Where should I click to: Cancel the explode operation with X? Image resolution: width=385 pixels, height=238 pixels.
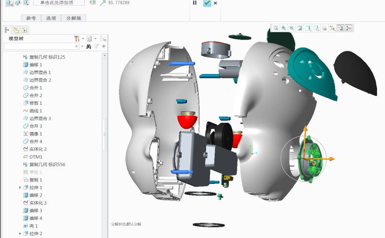click(x=216, y=3)
